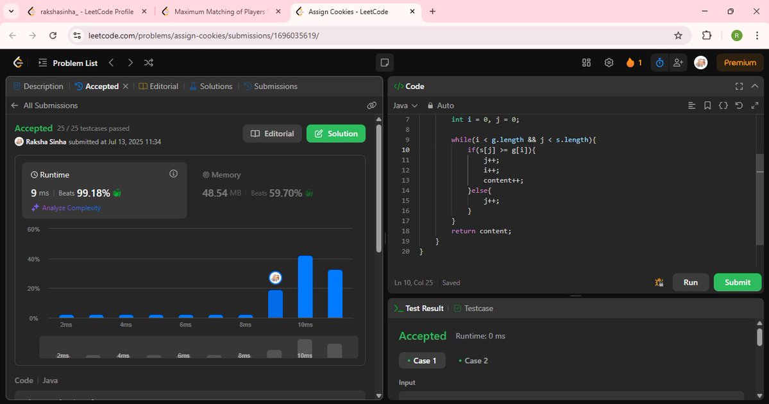Image resolution: width=769 pixels, height=404 pixels.
Task: Open the notes icon in top bar
Action: point(385,62)
